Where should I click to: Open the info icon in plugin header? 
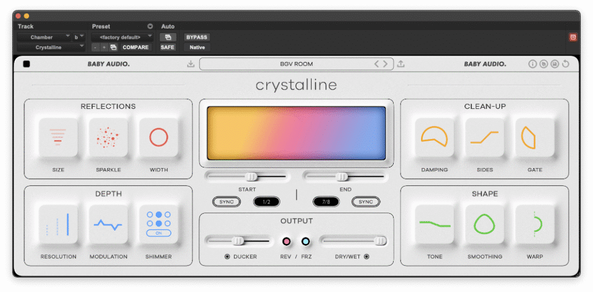[532, 64]
